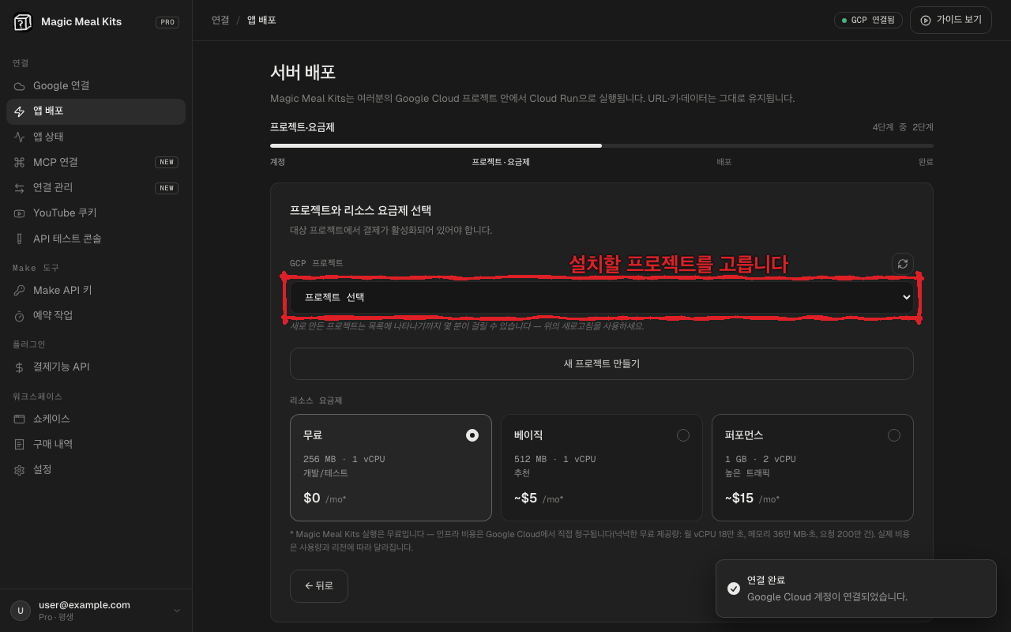Select the 무료 plan radio button
Viewport: 1011px width, 632px height.
point(472,435)
